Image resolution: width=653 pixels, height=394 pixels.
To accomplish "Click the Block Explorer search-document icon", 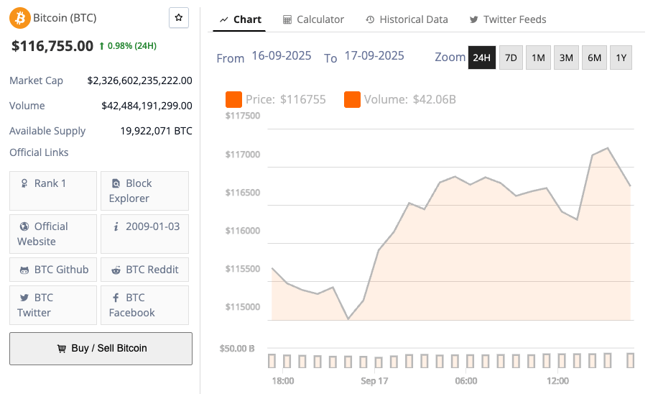I will (x=116, y=183).
